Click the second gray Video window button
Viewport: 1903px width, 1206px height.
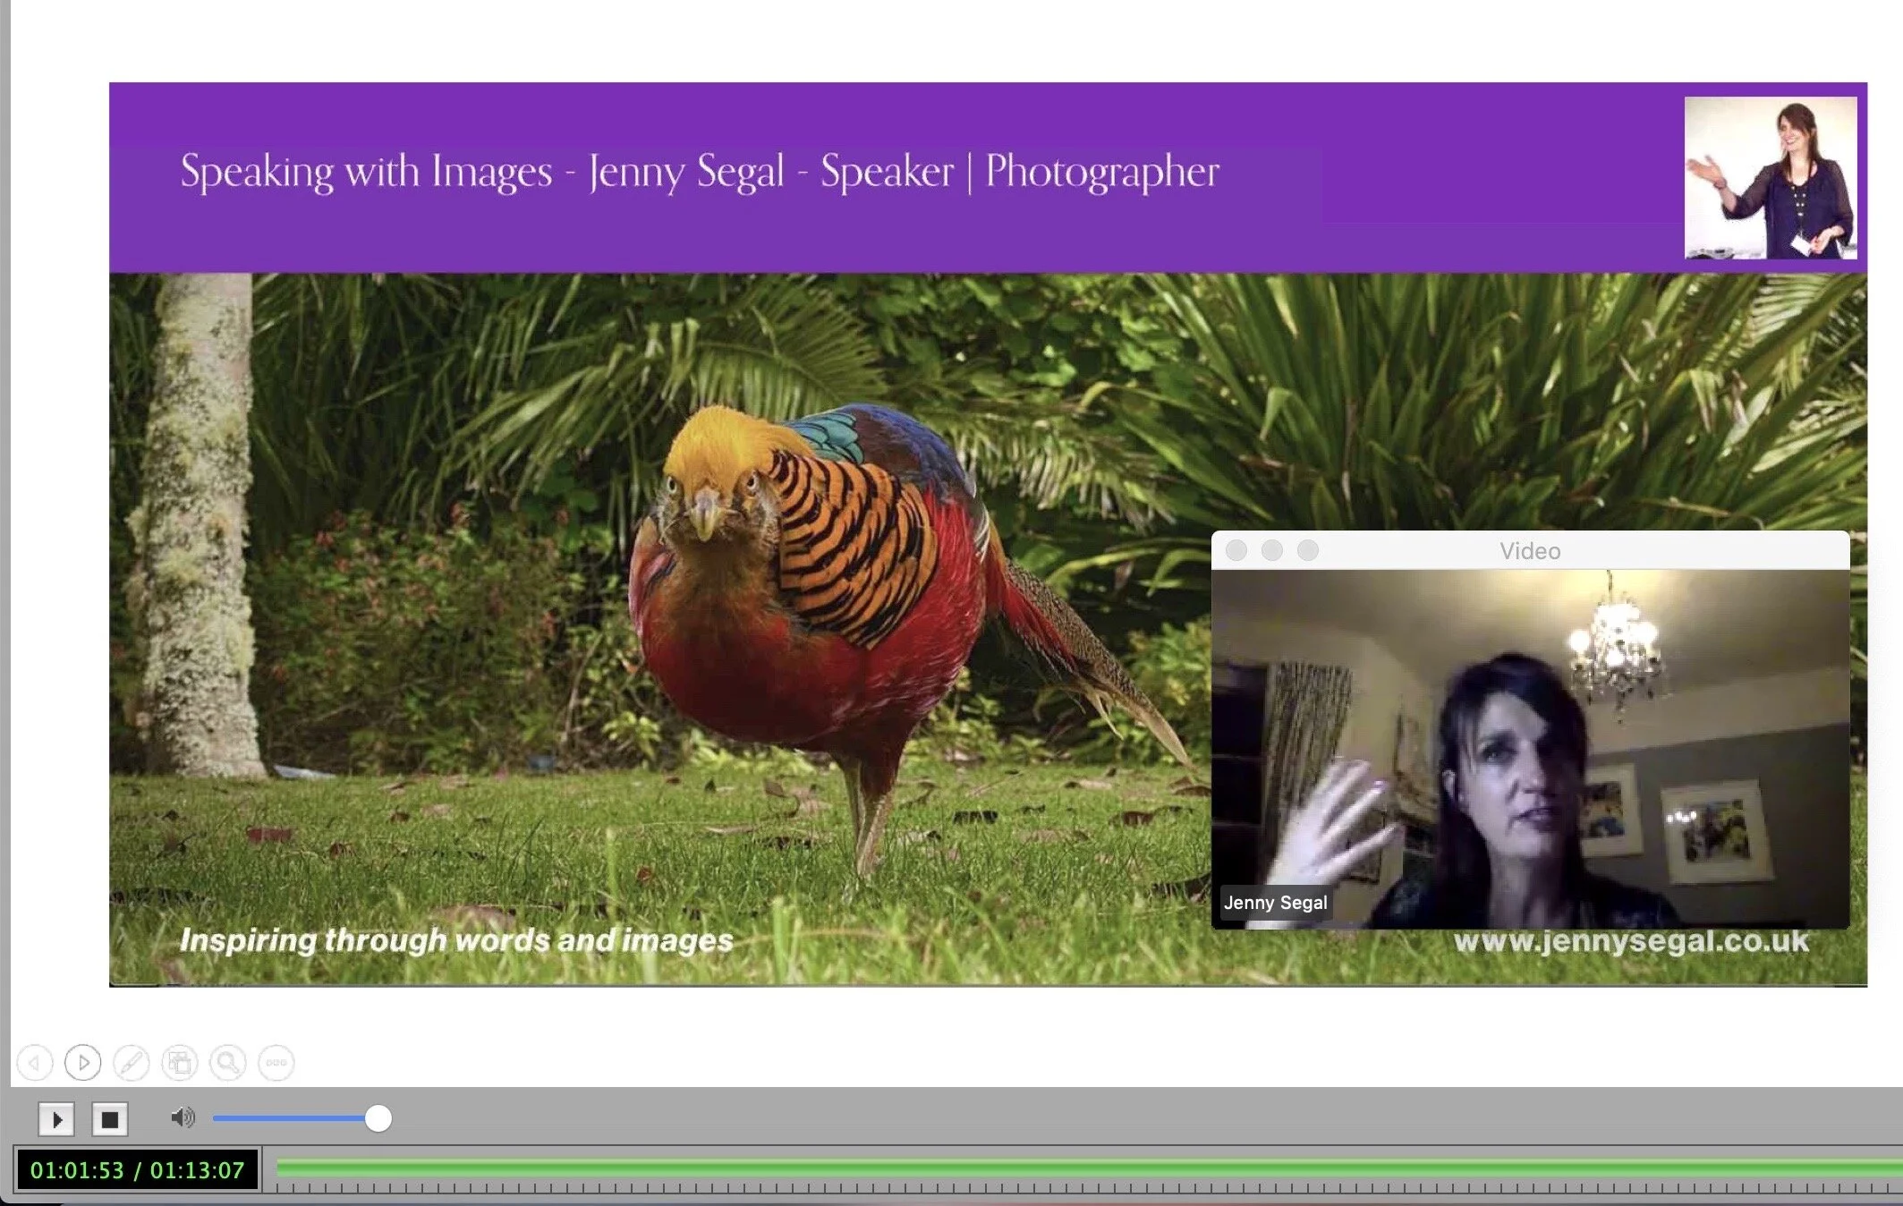pyautogui.click(x=1272, y=550)
